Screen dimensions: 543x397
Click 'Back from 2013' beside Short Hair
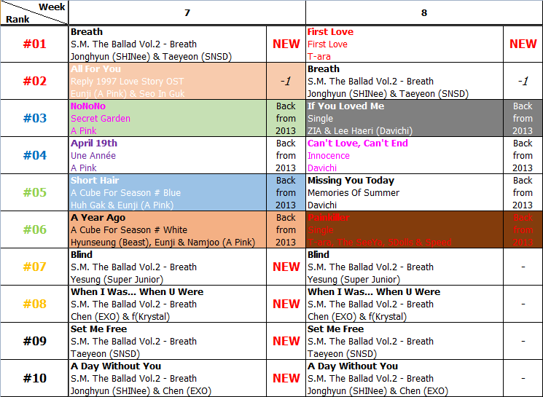click(x=286, y=192)
